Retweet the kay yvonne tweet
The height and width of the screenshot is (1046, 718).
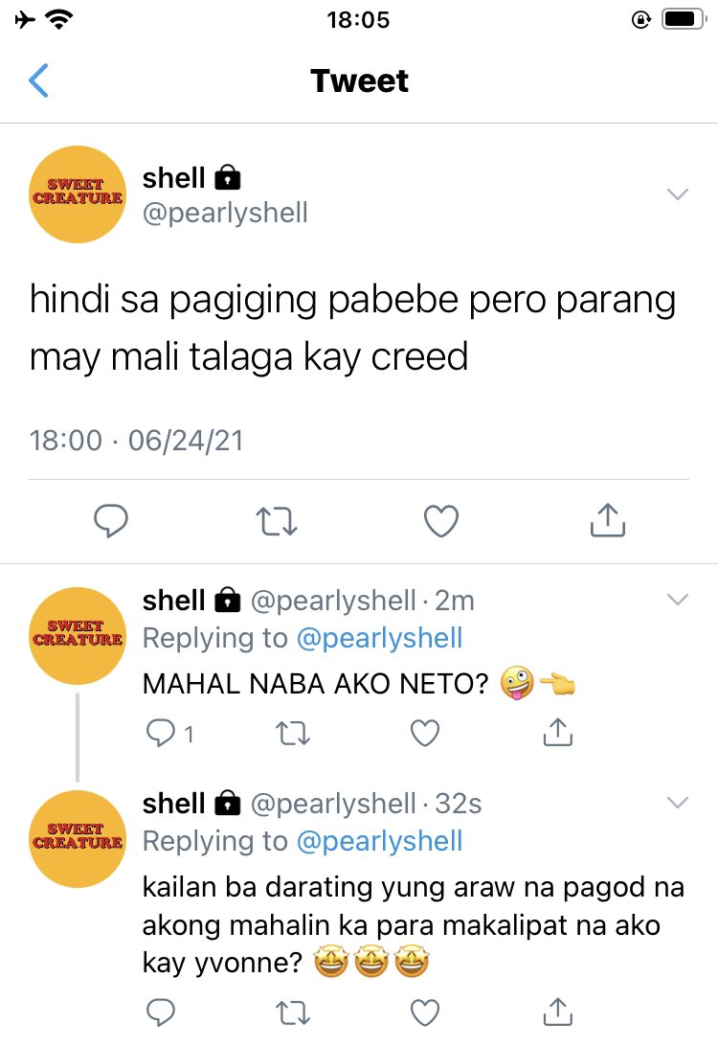coord(293,1013)
